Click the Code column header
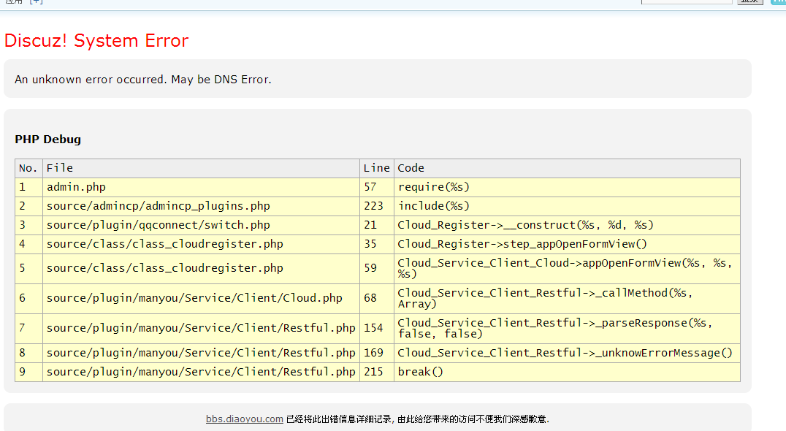 pyautogui.click(x=411, y=168)
